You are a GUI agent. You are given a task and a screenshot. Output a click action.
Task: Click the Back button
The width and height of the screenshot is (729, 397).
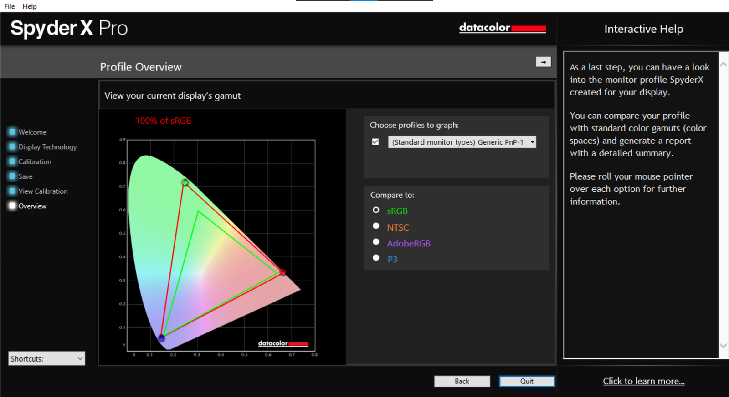point(462,381)
